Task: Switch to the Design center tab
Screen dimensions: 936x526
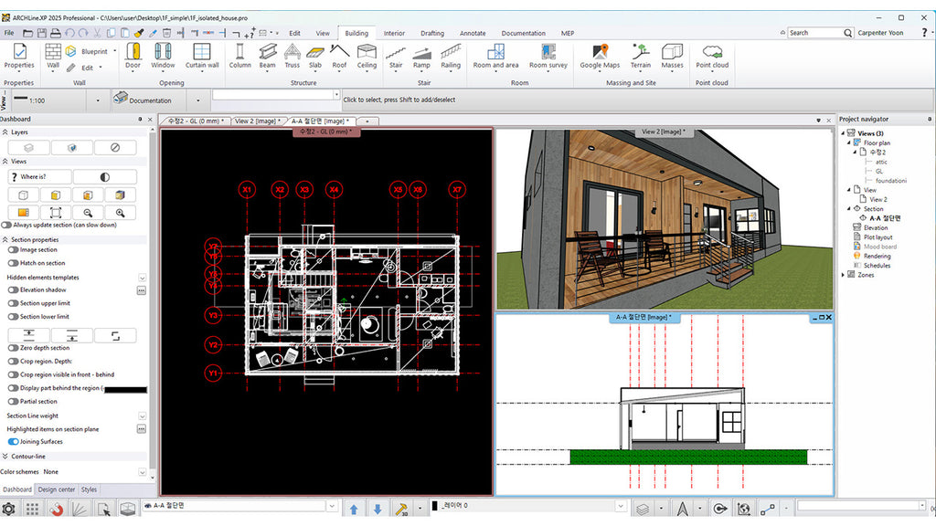Action: tap(56, 489)
